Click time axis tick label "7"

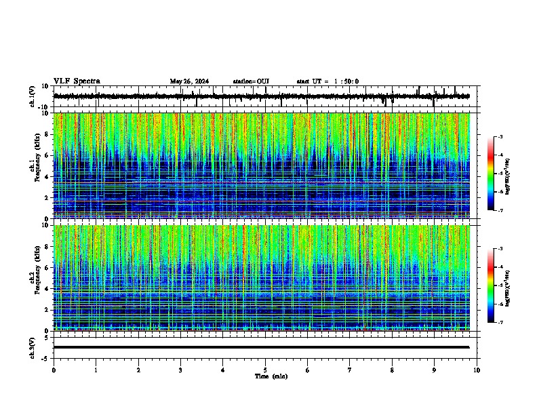[350, 370]
